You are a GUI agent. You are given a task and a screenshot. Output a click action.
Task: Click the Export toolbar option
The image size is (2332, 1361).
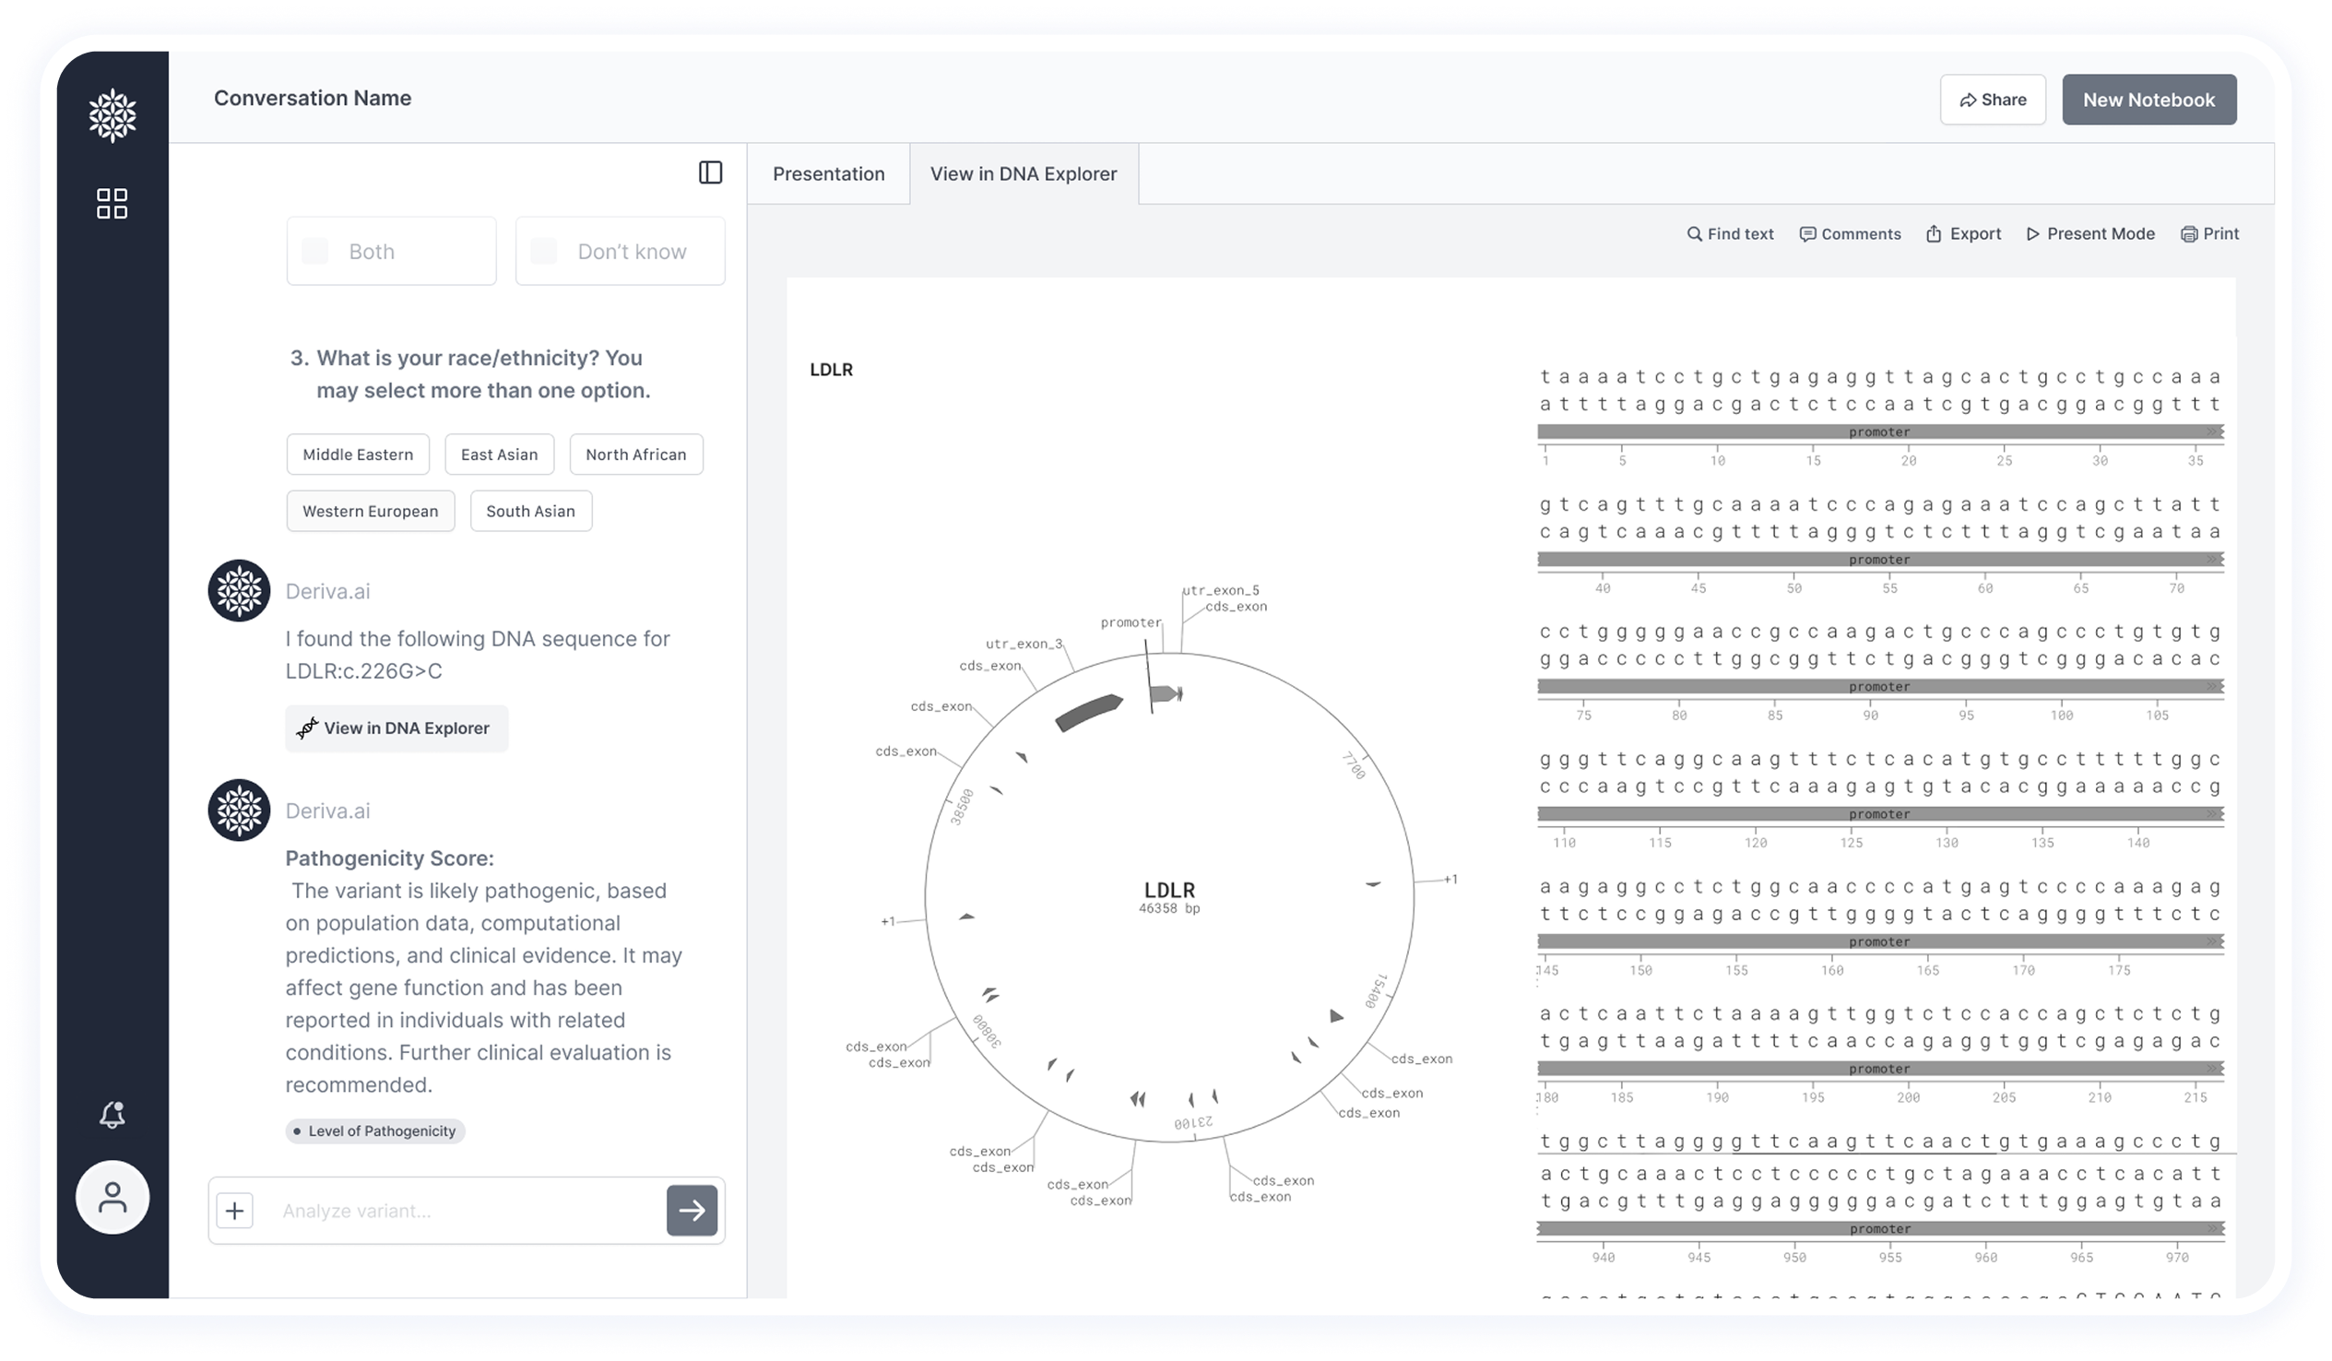(1963, 234)
